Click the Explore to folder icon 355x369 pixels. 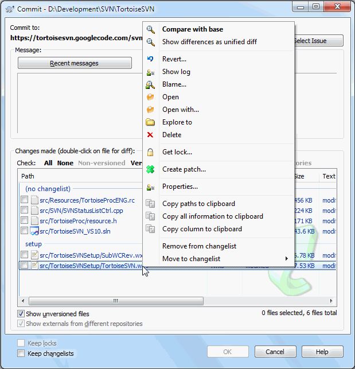coord(150,122)
